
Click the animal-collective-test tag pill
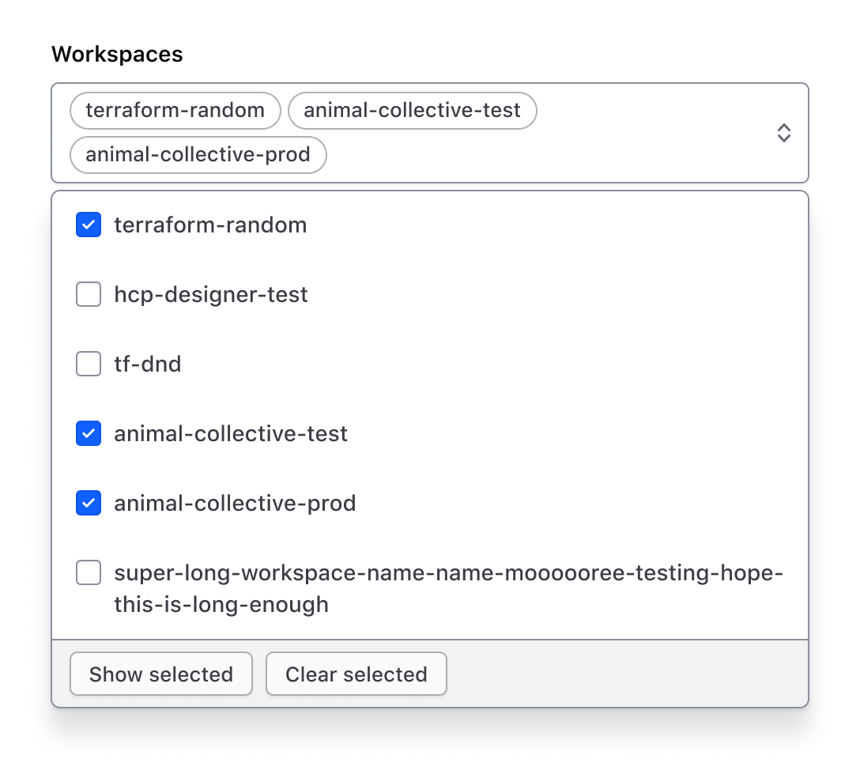[412, 111]
